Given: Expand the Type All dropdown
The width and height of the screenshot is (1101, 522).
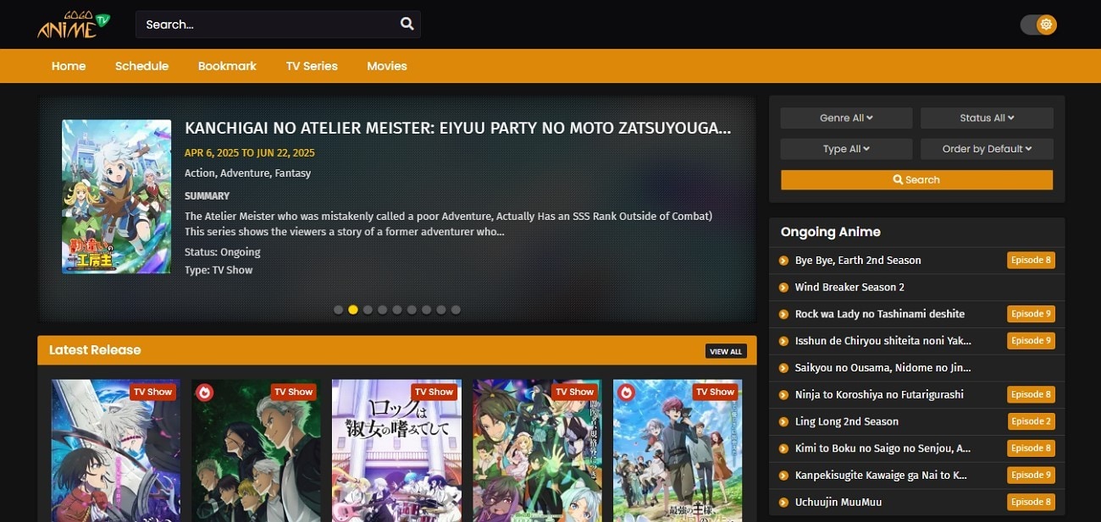Looking at the screenshot, I should pyautogui.click(x=846, y=149).
